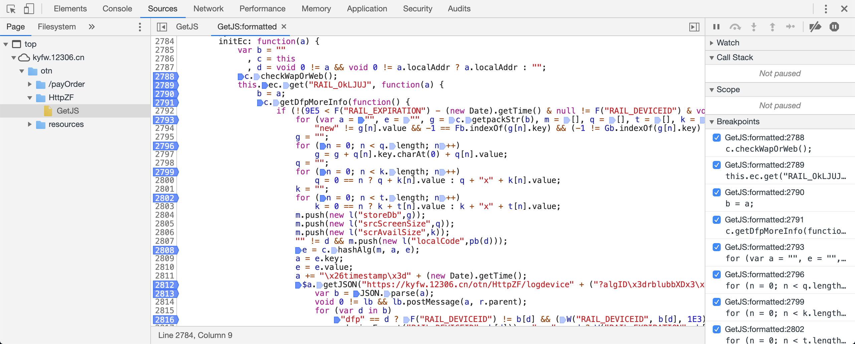Uncheck breakpoint GetJS:formatted:2788
This screenshot has width=855, height=344.
coord(717,138)
